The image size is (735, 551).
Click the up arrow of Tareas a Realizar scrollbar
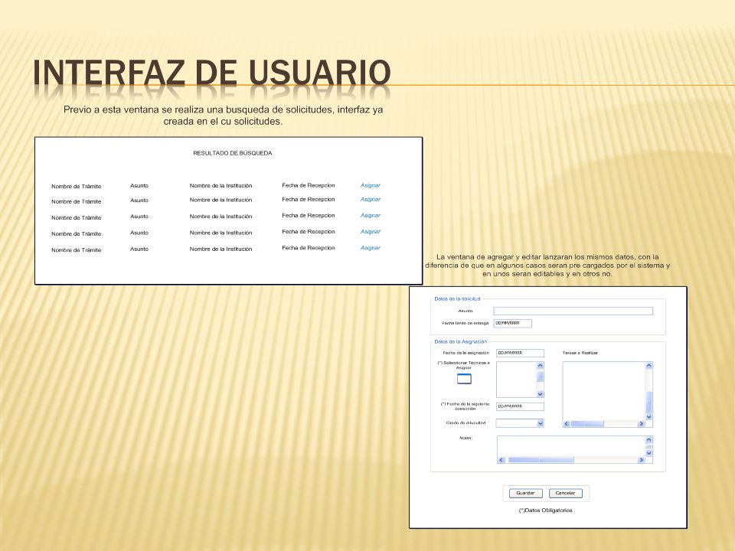coord(649,366)
